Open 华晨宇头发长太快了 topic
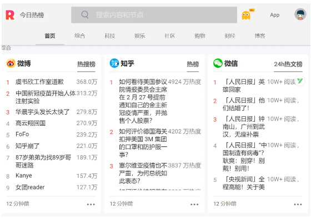Screen dimensions: 311x218 pos(42,112)
